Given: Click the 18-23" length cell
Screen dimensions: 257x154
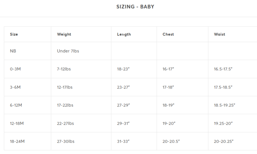Looking at the screenshot, I should (123, 69).
